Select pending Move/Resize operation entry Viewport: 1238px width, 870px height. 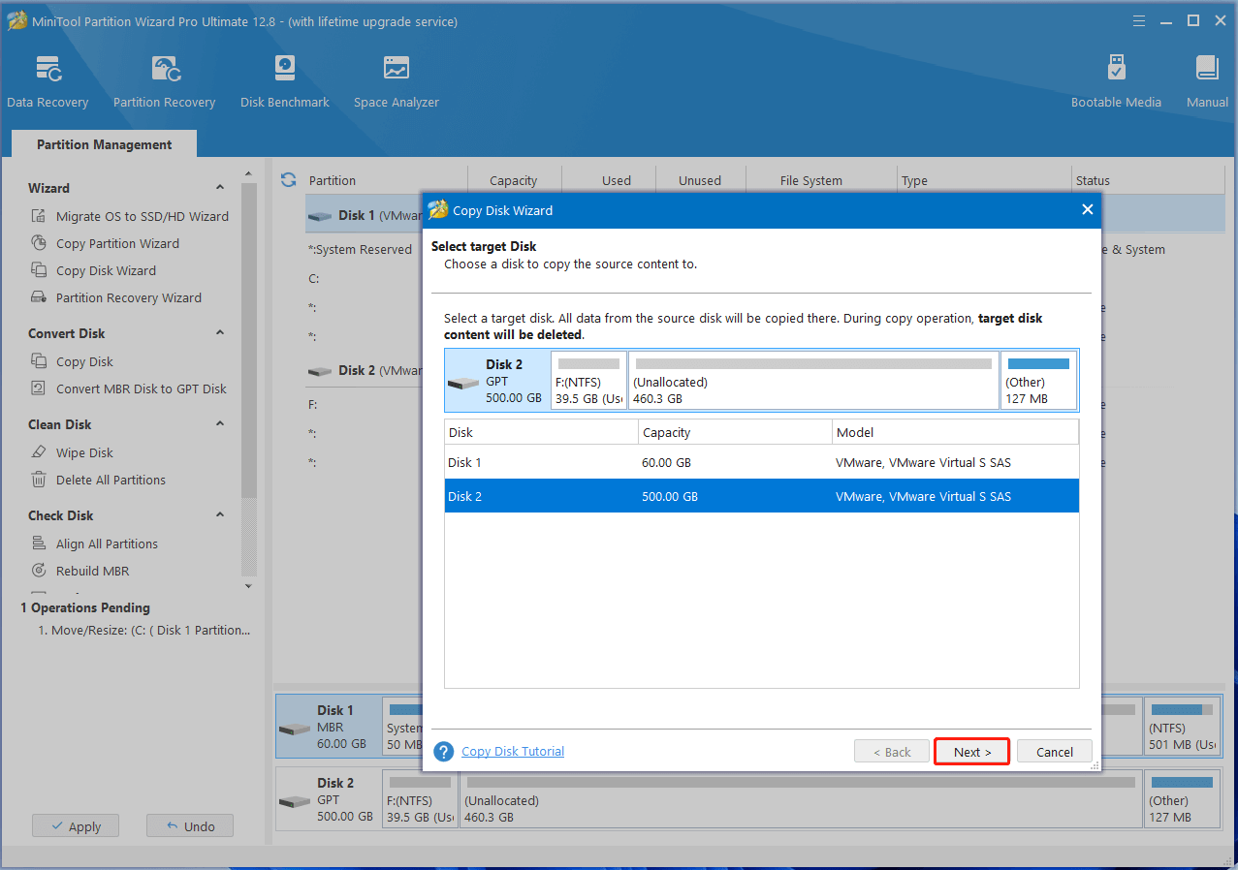click(x=143, y=630)
